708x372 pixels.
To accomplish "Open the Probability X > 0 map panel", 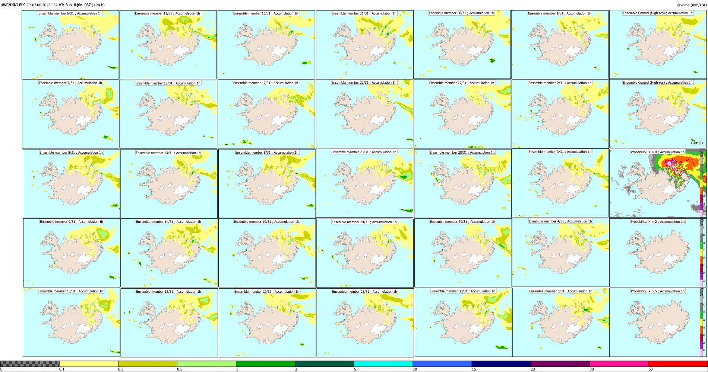I will point(658,183).
